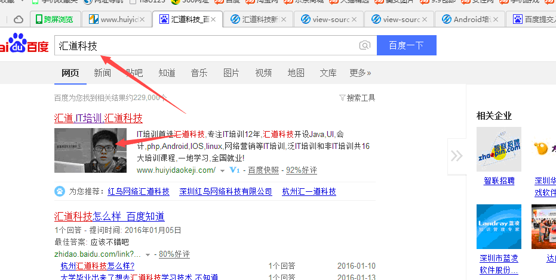Open sub-result 杭州汇道科技怎么样?
This screenshot has width=556, height=280.
tap(97, 266)
